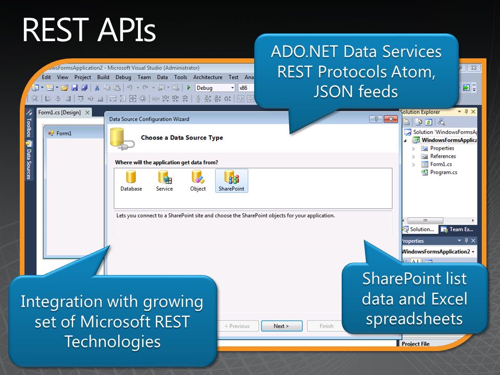Click the green Start Debugging play icon
This screenshot has height=375, width=500.
point(189,87)
